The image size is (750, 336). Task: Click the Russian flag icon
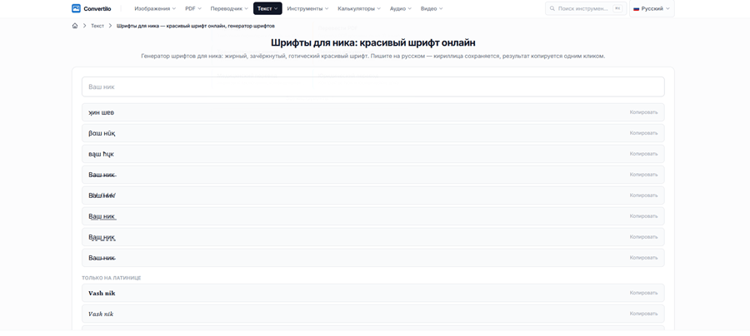point(636,8)
